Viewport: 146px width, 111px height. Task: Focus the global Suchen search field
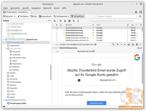pyautogui.click(x=116, y=16)
